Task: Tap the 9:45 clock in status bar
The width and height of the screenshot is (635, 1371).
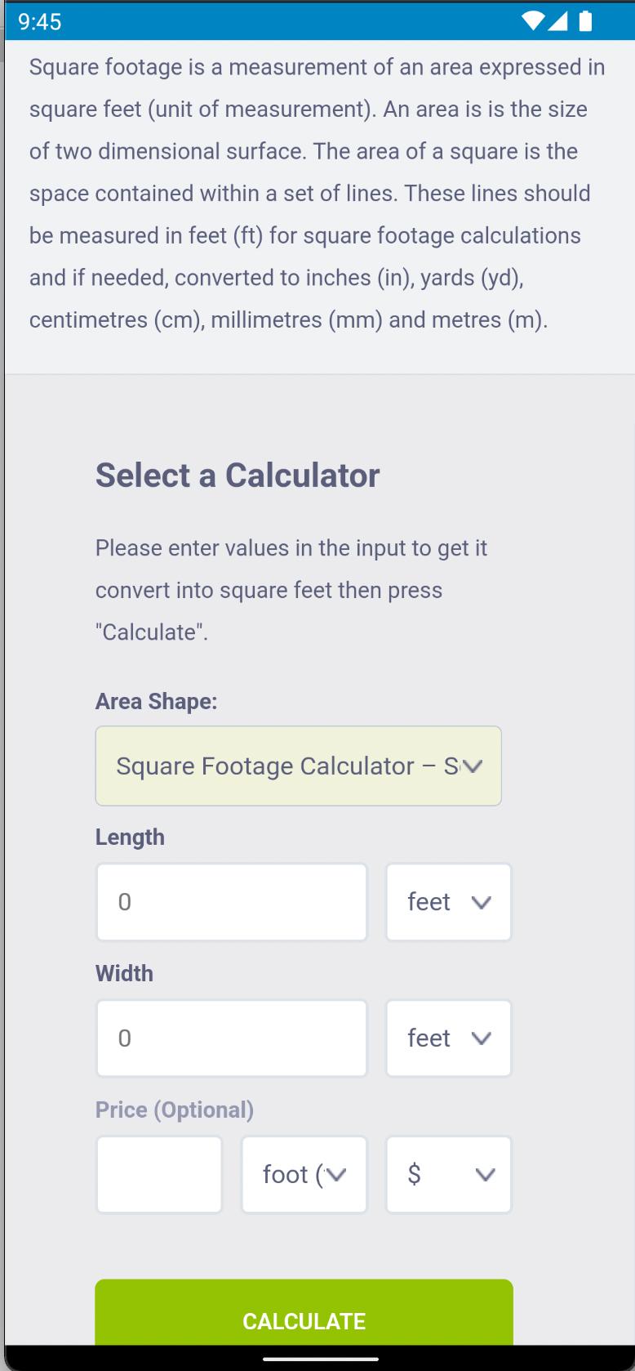Action: [39, 21]
